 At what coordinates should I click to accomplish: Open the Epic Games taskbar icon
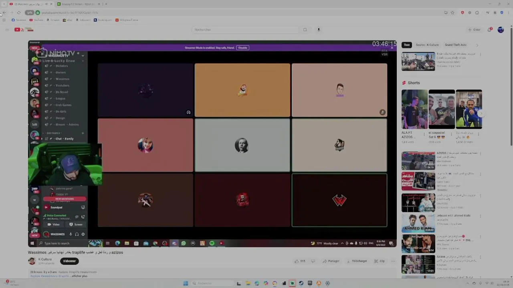310,283
